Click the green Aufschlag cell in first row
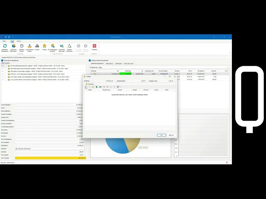Screen dimensions: 266x199 point(126,74)
